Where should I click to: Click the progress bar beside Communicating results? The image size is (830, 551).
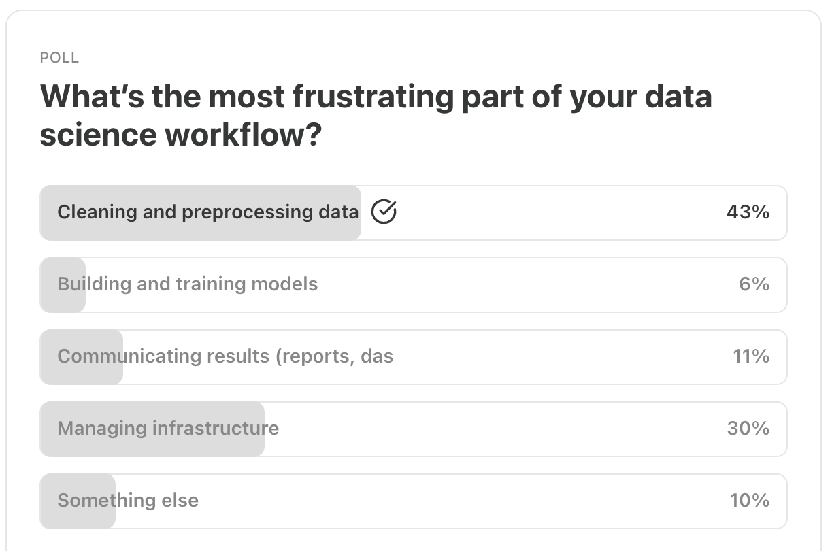80,357
